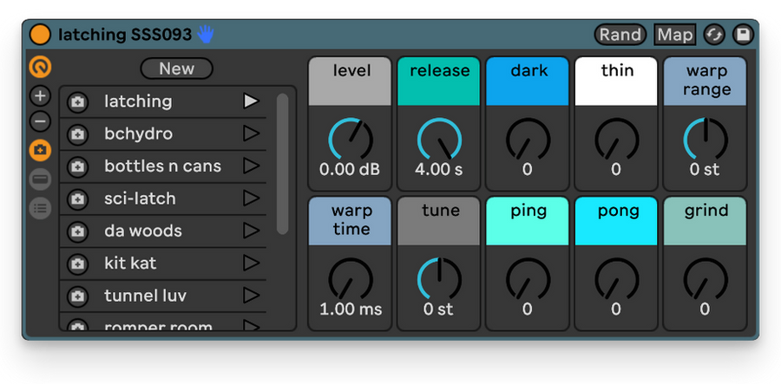The height and width of the screenshot is (384, 781).
Task: Toggle the Map mode button
Action: (x=675, y=35)
